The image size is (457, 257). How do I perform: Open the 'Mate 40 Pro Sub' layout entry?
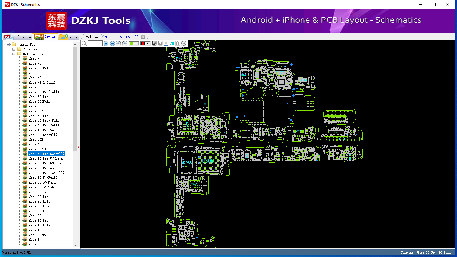pos(42,130)
